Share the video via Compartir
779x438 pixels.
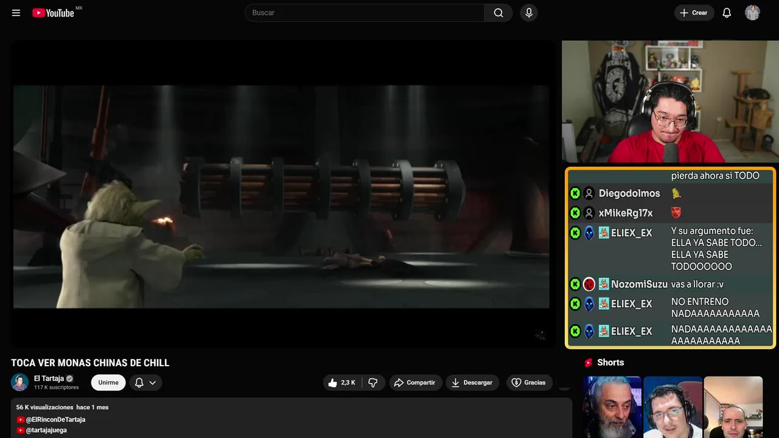tap(415, 383)
